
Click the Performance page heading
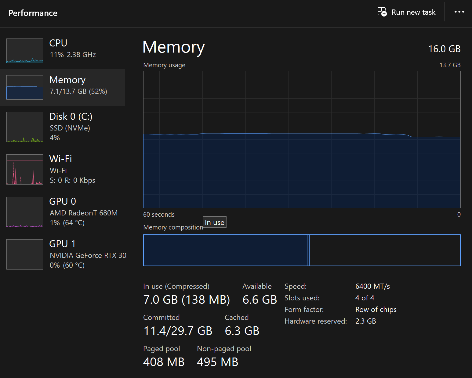(x=33, y=13)
